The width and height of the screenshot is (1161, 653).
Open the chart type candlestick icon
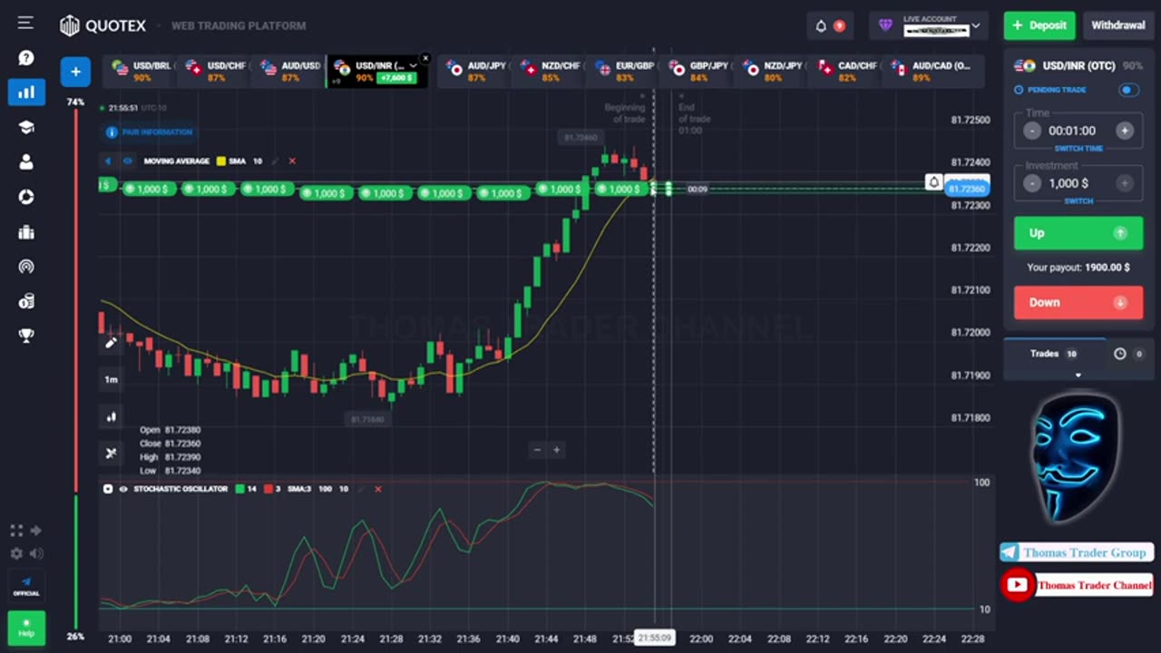[x=111, y=416]
